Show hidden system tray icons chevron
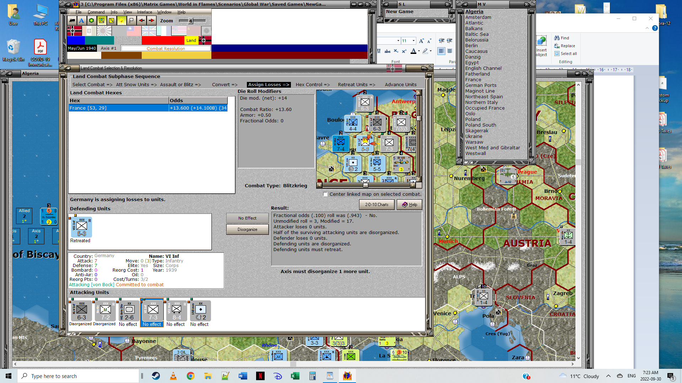This screenshot has width=682, height=383. pos(608,376)
